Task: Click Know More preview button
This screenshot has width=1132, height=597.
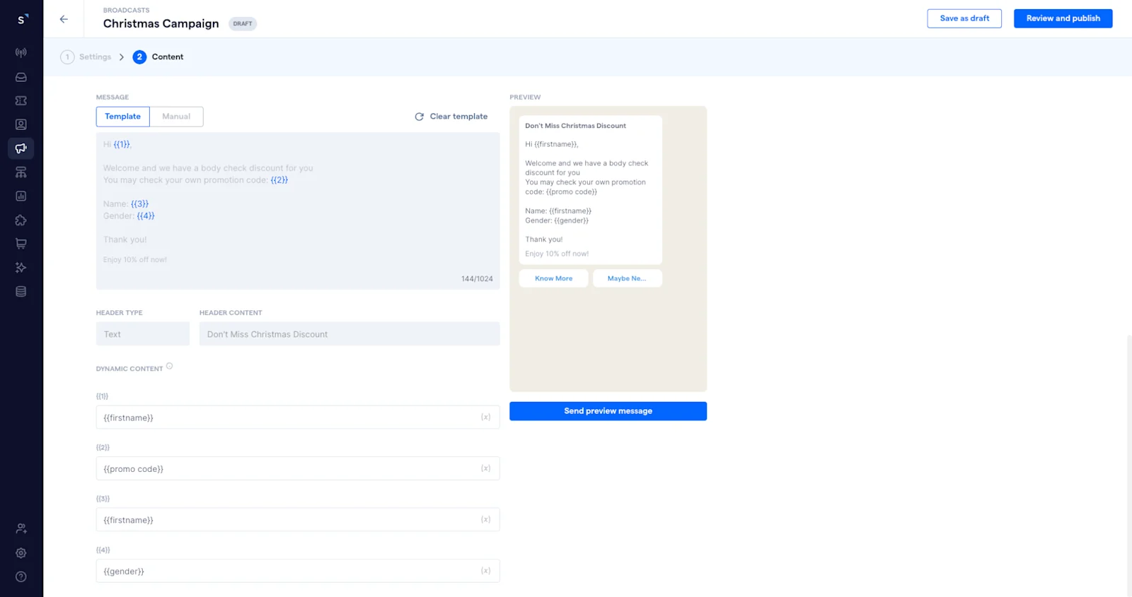Action: [x=553, y=278]
